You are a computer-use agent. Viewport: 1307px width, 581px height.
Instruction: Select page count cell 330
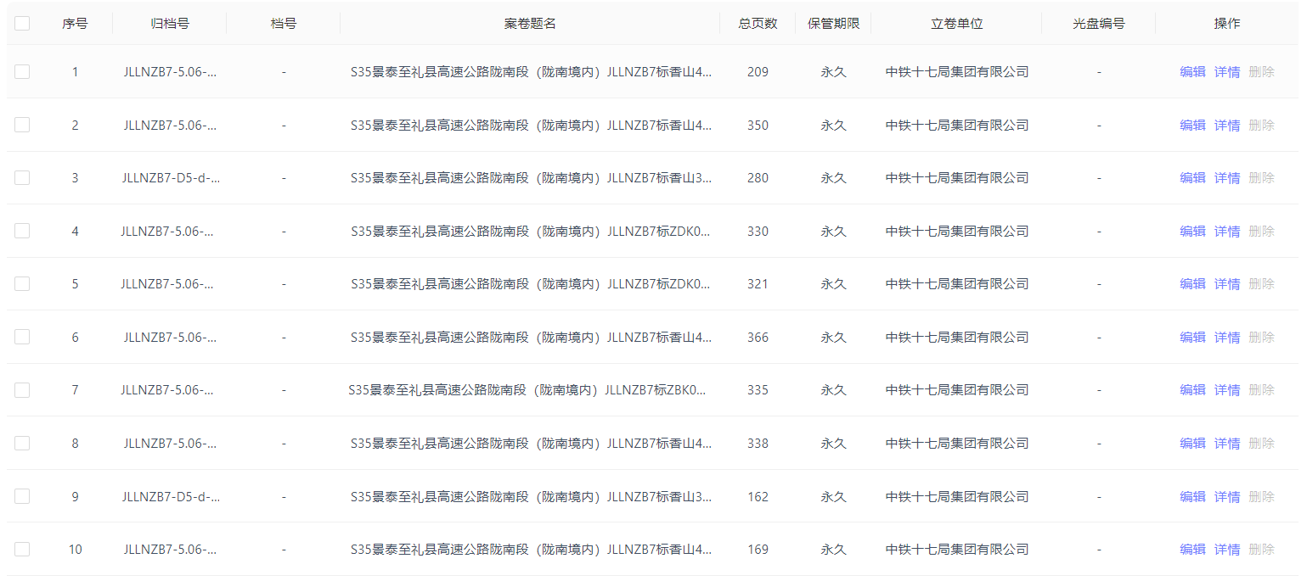758,232
